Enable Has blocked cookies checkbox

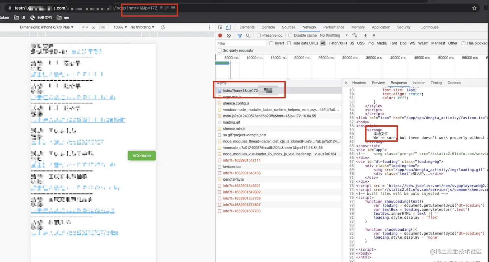coord(464,43)
